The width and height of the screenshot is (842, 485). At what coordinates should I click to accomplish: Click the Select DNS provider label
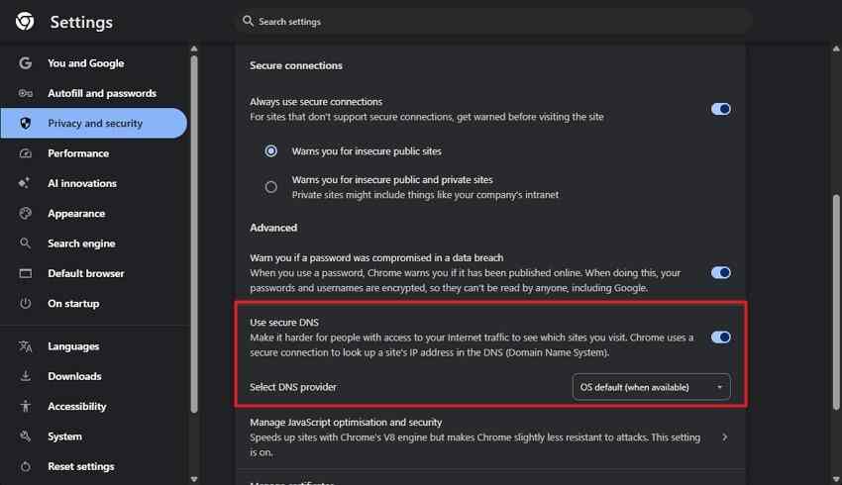coord(293,387)
